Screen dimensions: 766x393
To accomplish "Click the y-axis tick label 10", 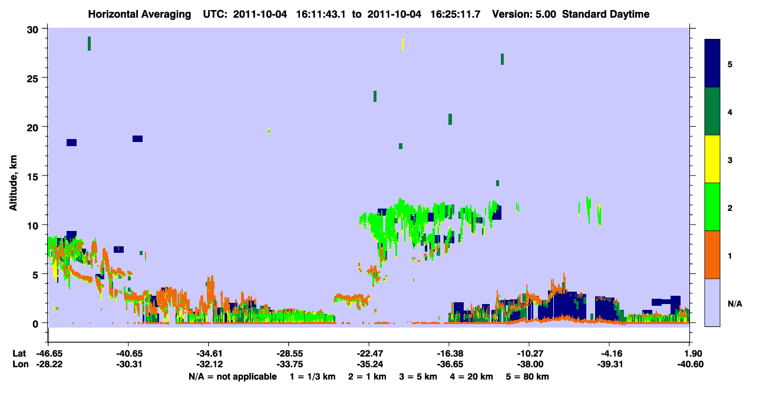I will pyautogui.click(x=33, y=225).
